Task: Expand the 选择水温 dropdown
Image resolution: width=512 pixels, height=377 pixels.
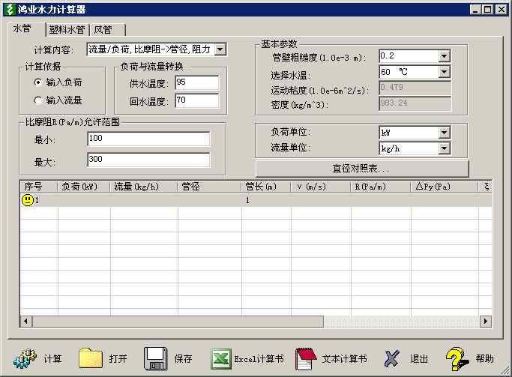Action: pyautogui.click(x=444, y=72)
